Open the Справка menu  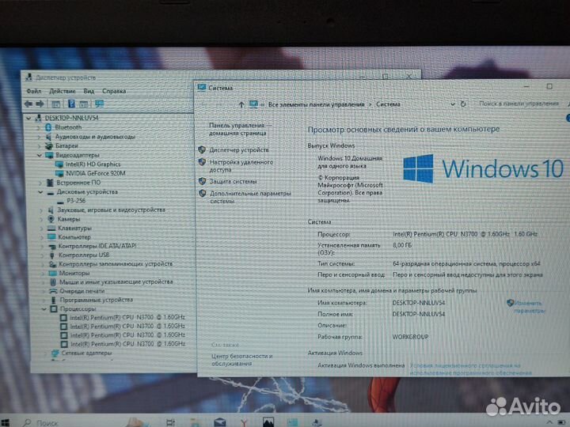(x=114, y=91)
